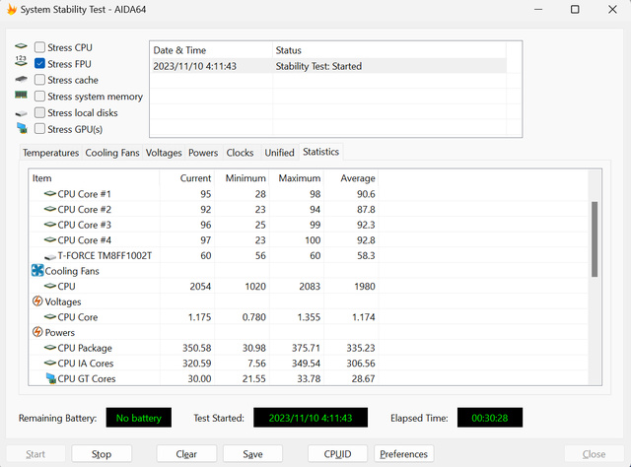
Task: Click the Current column header
Action: point(187,178)
